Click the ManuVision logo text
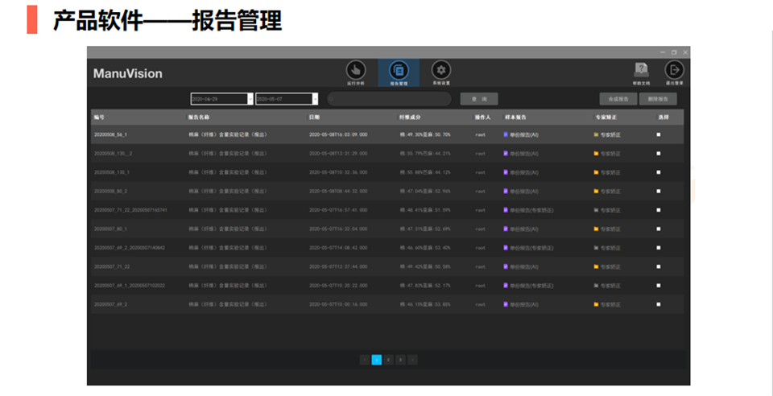 [x=128, y=74]
